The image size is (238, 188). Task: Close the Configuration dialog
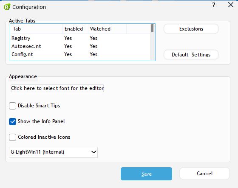click(230, 5)
